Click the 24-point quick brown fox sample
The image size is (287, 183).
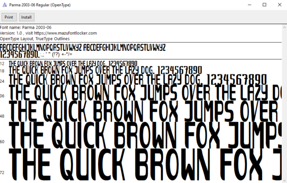(x=138, y=80)
